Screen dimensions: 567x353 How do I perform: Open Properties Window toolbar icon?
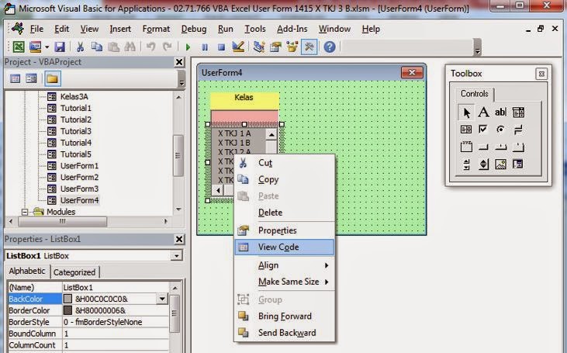tap(275, 47)
